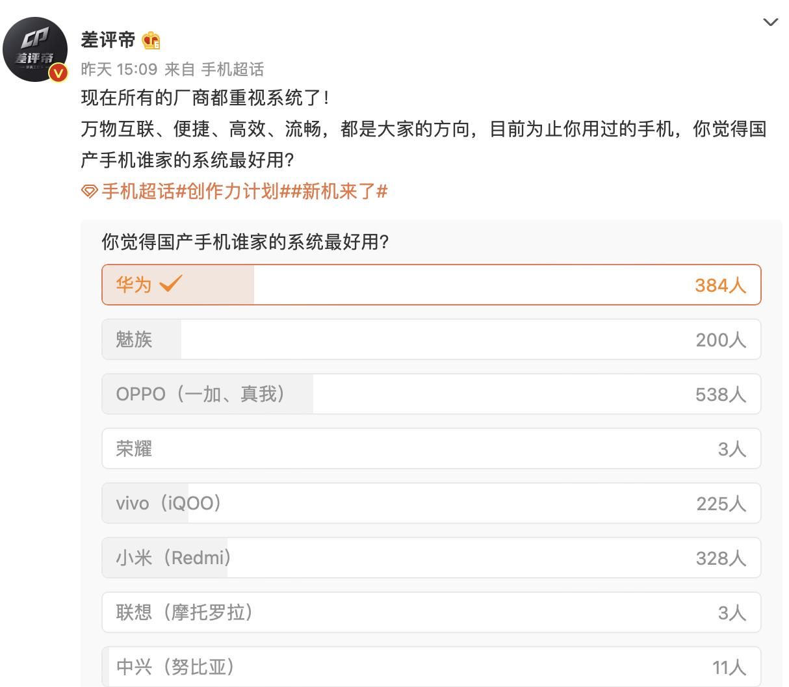Open the 差评帝 profile avatar
The height and width of the screenshot is (687, 789).
[x=35, y=50]
